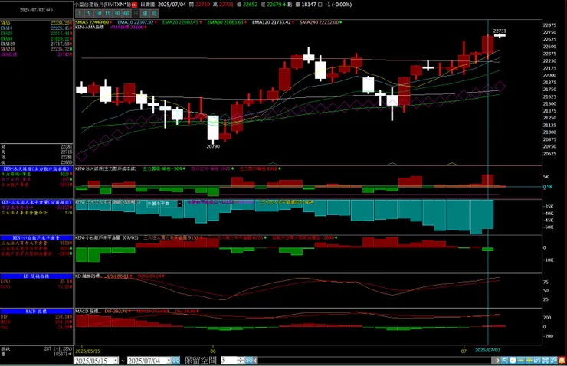The height and width of the screenshot is (366, 567).
Task: Click the reserve space input showing 3
Action: pyautogui.click(x=229, y=361)
